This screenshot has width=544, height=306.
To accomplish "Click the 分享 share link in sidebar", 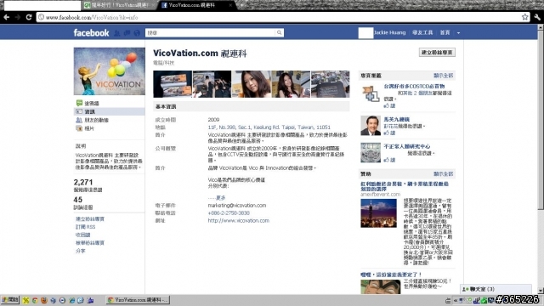I will pyautogui.click(x=81, y=251).
